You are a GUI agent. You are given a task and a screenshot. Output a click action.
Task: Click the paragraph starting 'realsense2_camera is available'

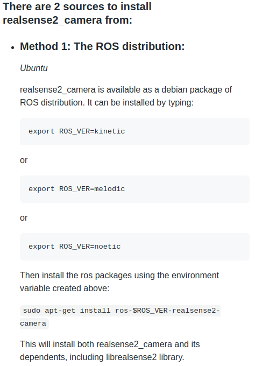126,96
